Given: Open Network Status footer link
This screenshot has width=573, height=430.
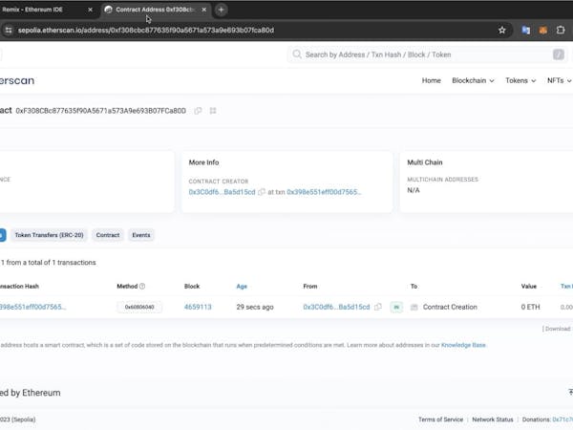Looking at the screenshot, I should pos(492,419).
